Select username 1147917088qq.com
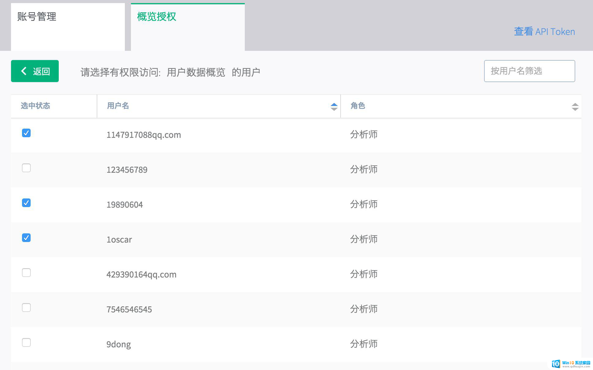Image resolution: width=593 pixels, height=370 pixels. pos(144,135)
